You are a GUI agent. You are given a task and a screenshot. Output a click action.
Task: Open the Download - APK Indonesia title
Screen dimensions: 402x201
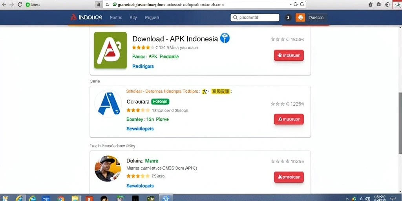point(175,39)
